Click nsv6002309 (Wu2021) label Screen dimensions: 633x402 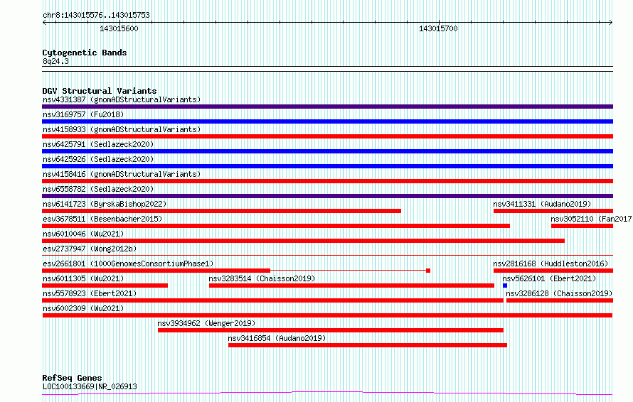pos(83,308)
